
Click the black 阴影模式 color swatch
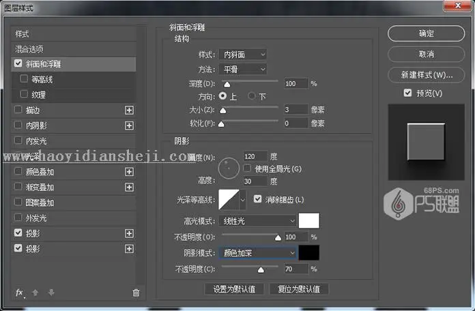click(x=309, y=252)
